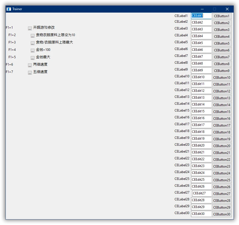Click the CEEdit21 text field
Screen dimensions: 239x225
pyautogui.click(x=201, y=153)
